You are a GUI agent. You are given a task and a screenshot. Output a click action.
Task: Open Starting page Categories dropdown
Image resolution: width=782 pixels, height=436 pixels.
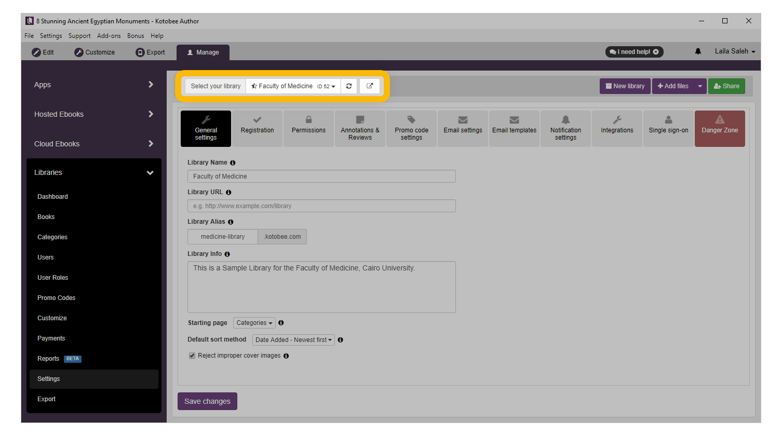[x=254, y=323]
